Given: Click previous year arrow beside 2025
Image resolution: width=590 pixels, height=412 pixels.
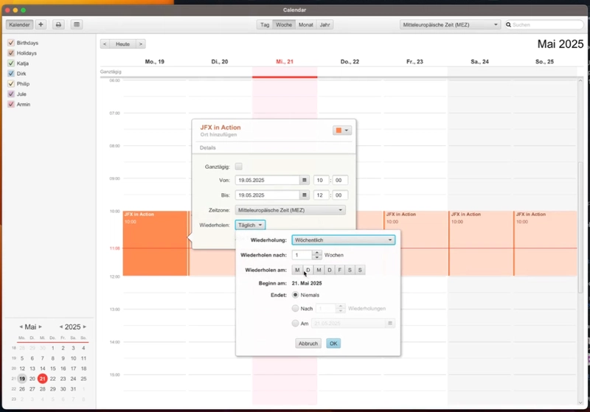Looking at the screenshot, I should pos(61,327).
